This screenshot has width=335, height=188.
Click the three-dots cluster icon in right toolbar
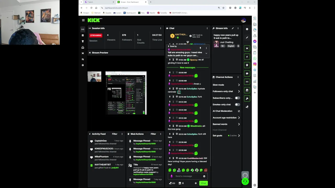[x=247, y=107]
